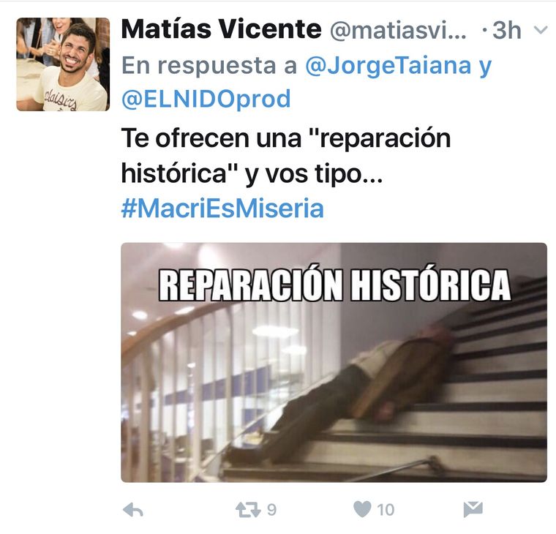Send tweet via direct message envelope
The image size is (556, 534).
(473, 510)
